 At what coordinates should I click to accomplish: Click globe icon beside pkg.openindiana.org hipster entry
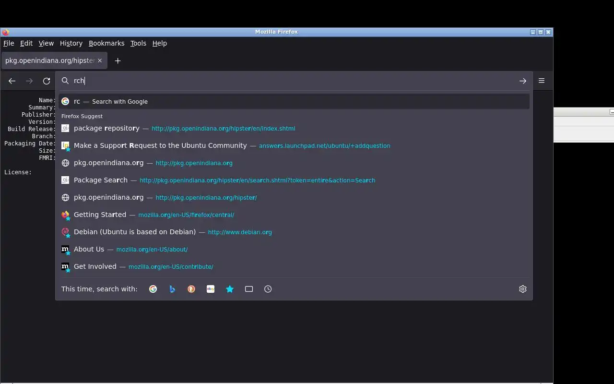tap(65, 197)
